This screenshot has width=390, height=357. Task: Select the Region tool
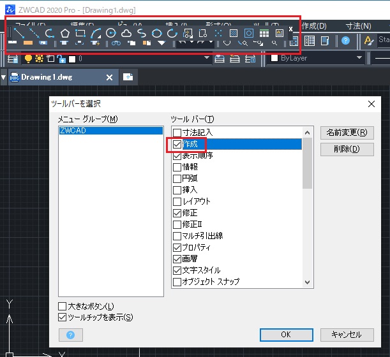click(x=249, y=33)
